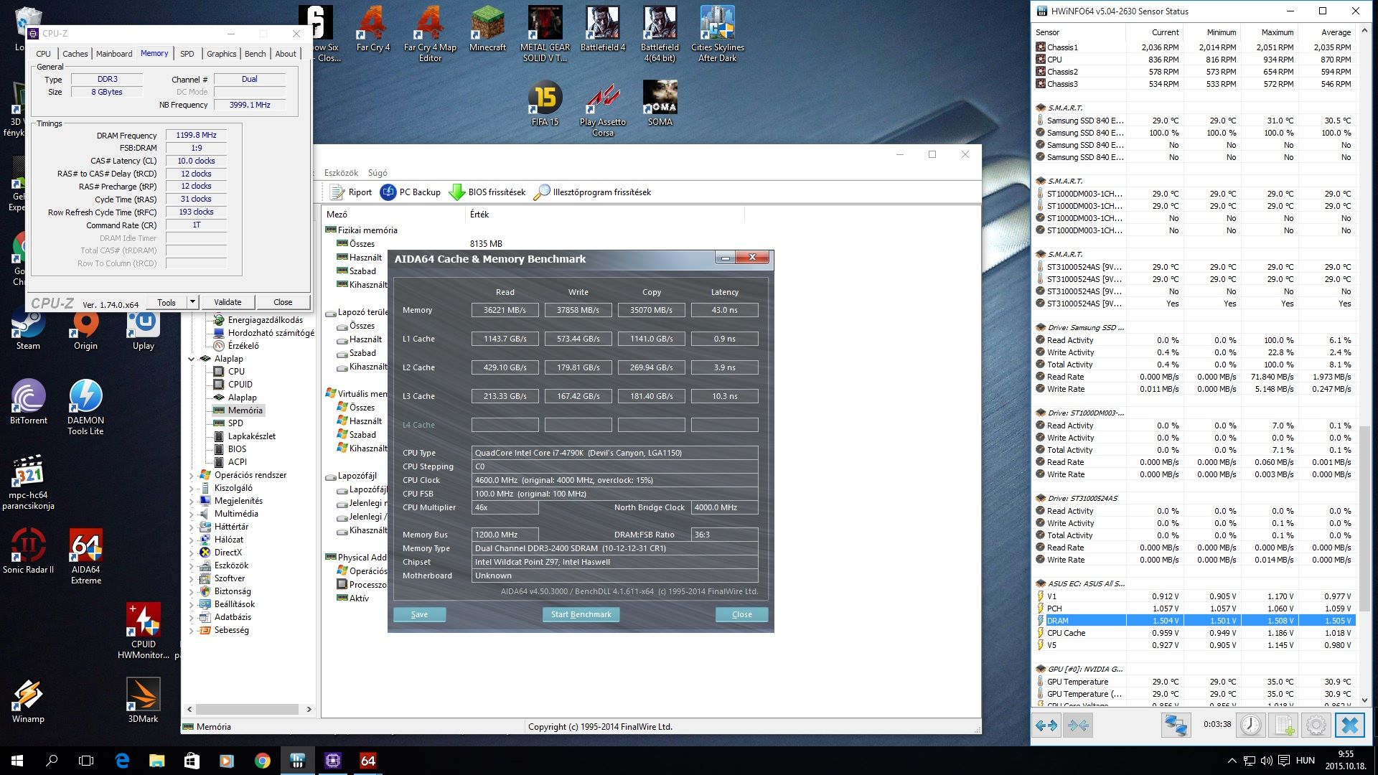1378x775 pixels.
Task: Expand Multimédia tree node
Action: (x=192, y=514)
